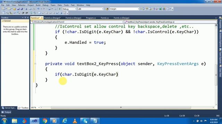Open the x86 platform dropdown
The height and width of the screenshot is (124, 222).
[x=103, y=9]
